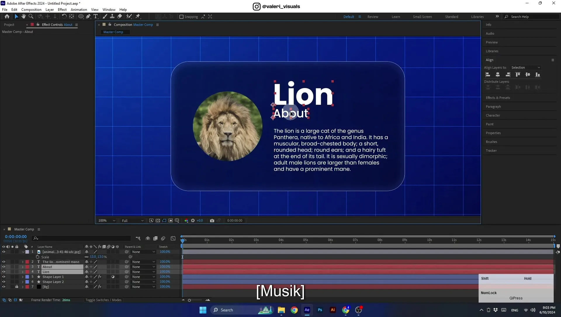Expand Shape Layer 2 properties
This screenshot has width=561, height=317.
coord(22,282)
